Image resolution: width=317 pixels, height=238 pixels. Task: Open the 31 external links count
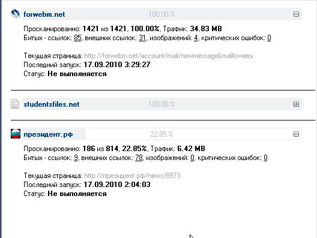point(142,38)
